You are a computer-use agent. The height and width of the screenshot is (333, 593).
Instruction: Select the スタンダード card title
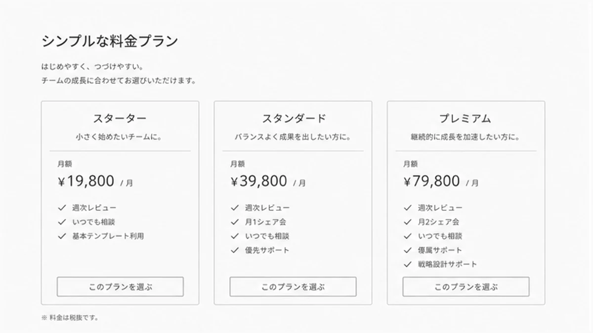293,119
